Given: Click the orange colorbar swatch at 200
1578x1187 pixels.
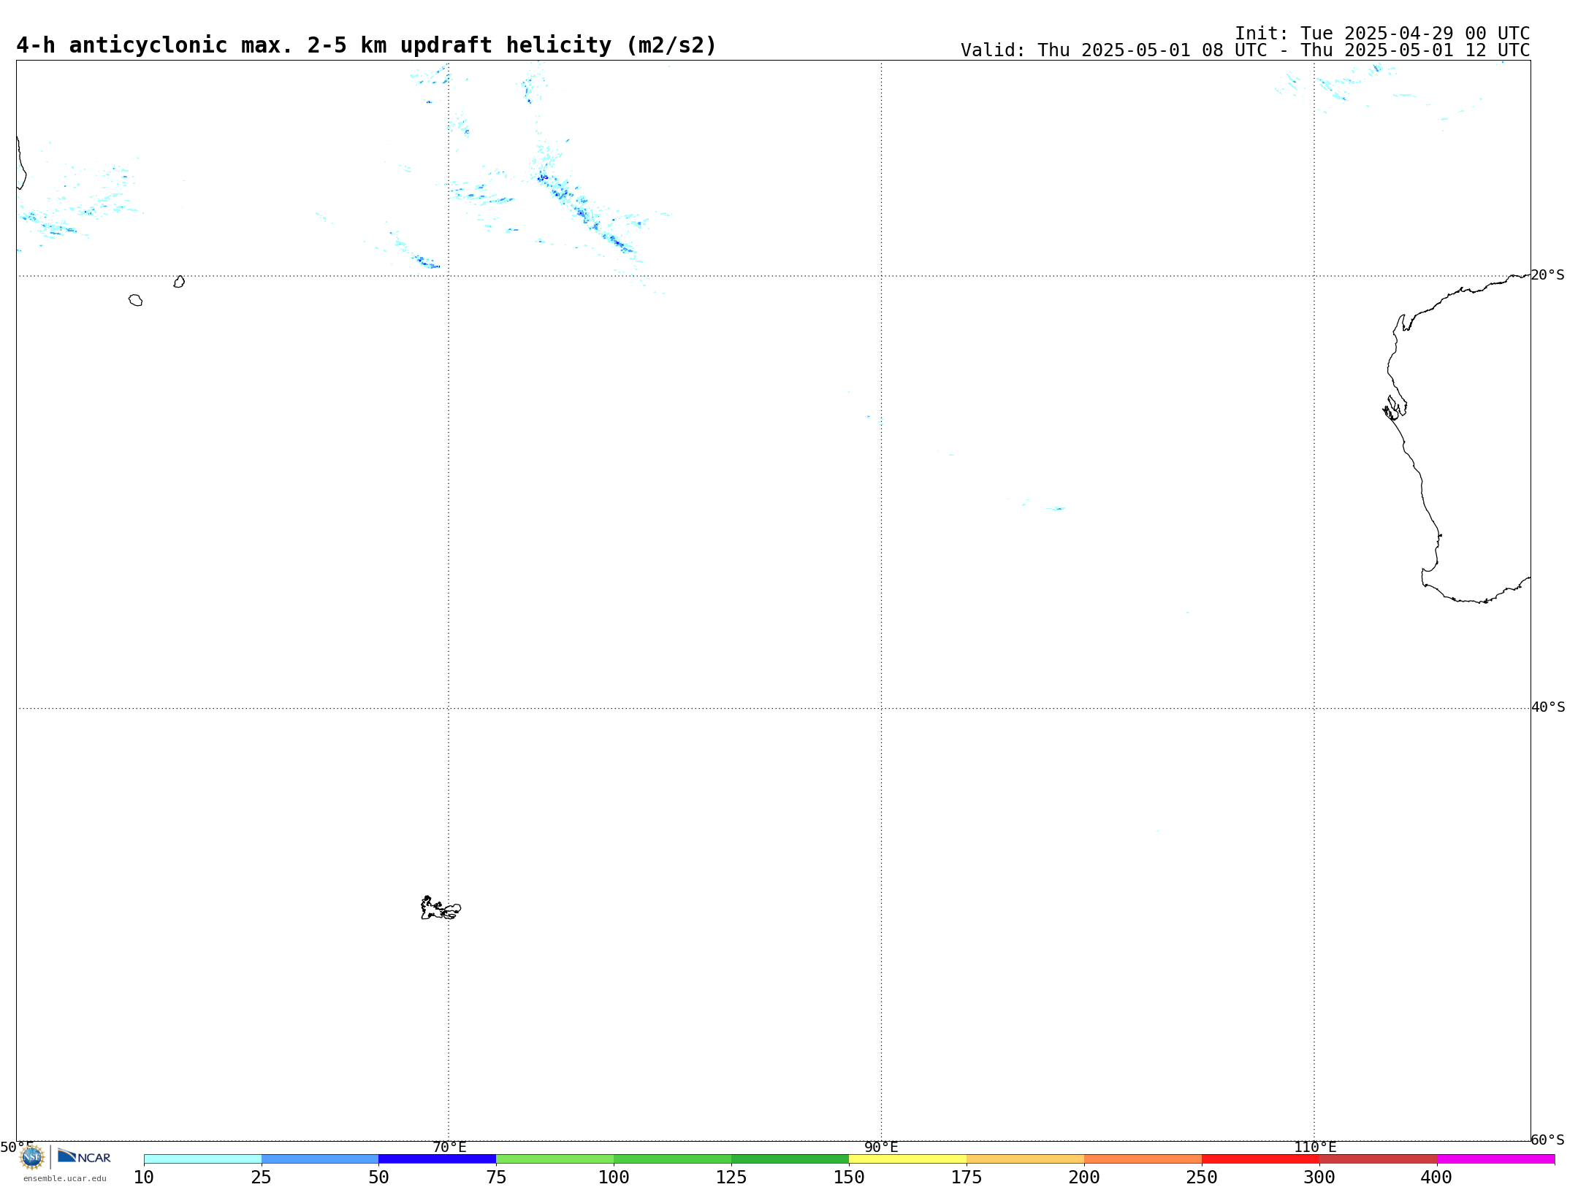Looking at the screenshot, I should click(x=1143, y=1159).
